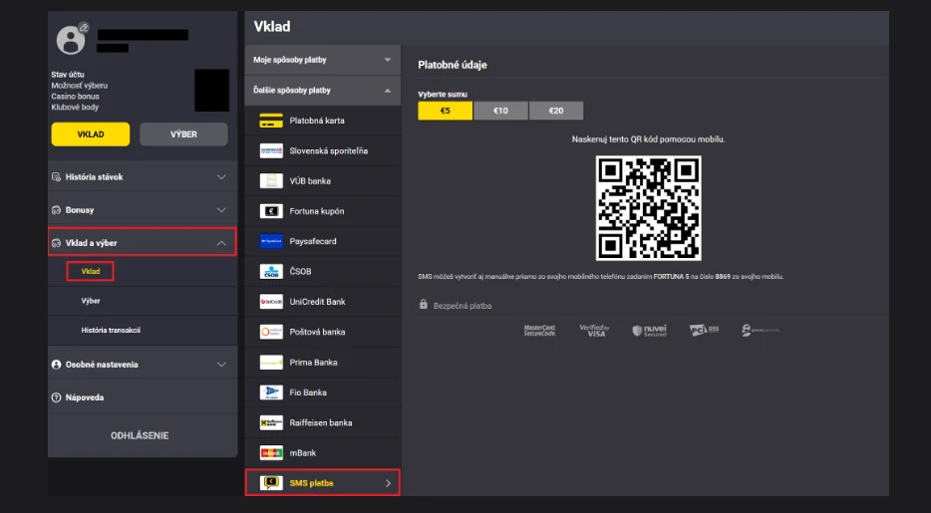Open the Výber submenu item

point(91,301)
